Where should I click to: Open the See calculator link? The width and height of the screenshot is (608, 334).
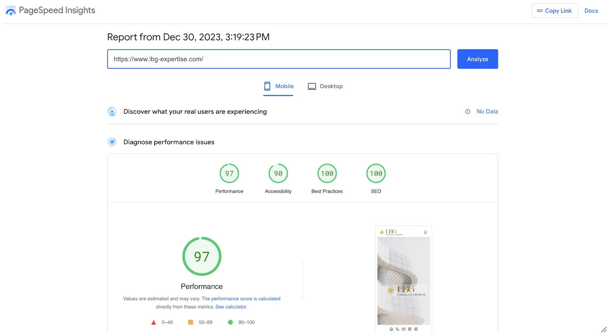point(231,307)
